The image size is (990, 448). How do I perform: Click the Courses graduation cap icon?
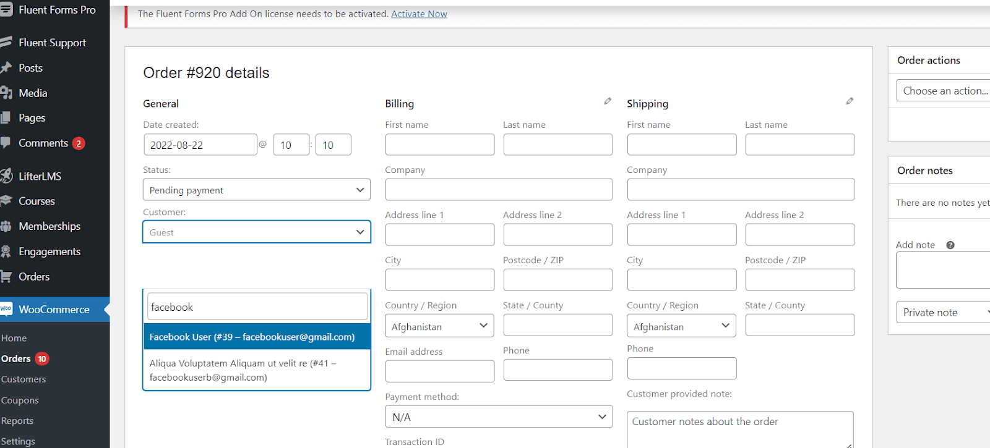pyautogui.click(x=6, y=201)
